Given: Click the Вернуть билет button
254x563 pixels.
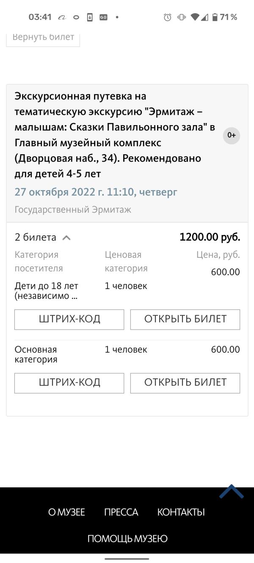Looking at the screenshot, I should [x=43, y=38].
